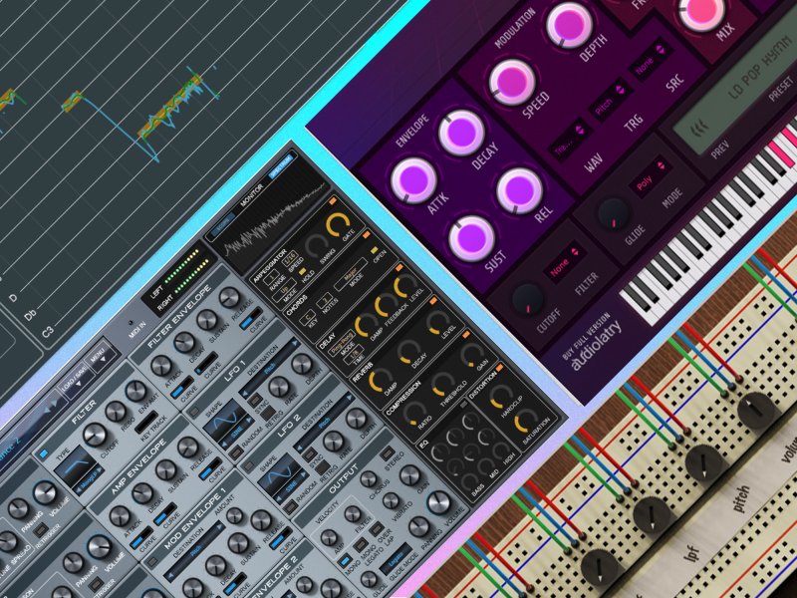
Task: Toggle the LFO 1 RETRIG button
Action: [x=269, y=413]
